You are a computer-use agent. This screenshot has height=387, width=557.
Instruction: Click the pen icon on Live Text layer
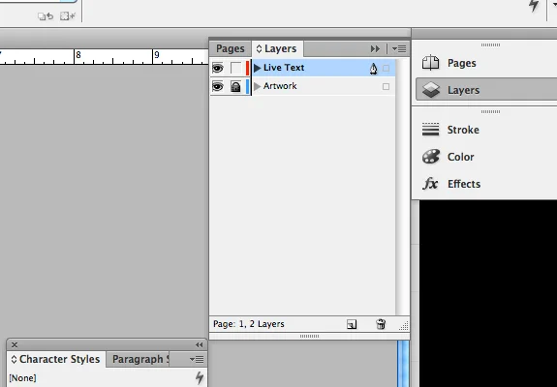click(373, 69)
